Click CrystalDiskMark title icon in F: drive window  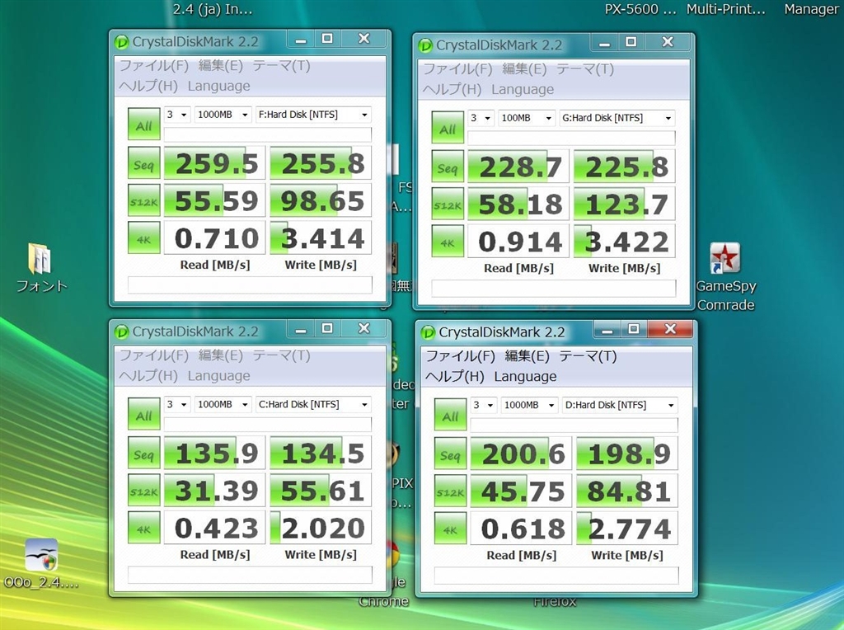coord(122,42)
